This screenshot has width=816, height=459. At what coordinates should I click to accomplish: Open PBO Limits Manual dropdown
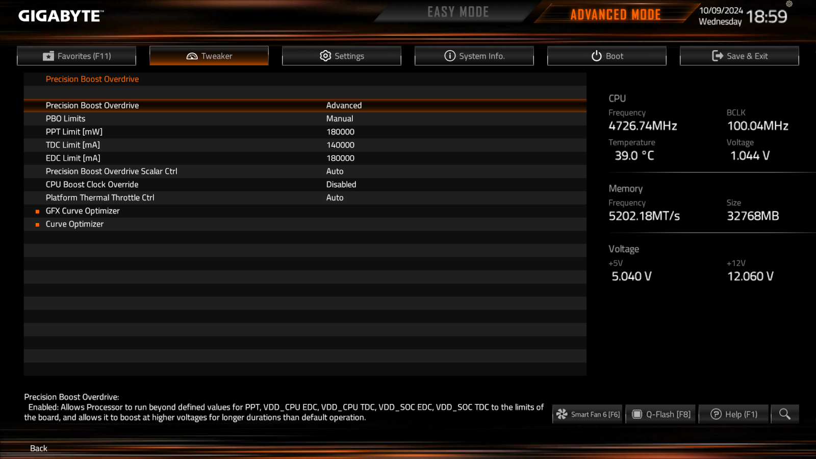pyautogui.click(x=340, y=119)
